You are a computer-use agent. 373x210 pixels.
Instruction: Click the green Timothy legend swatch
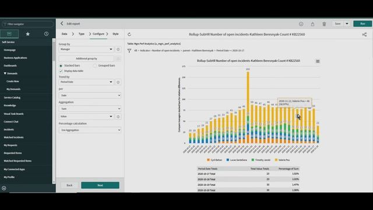(x=253, y=160)
